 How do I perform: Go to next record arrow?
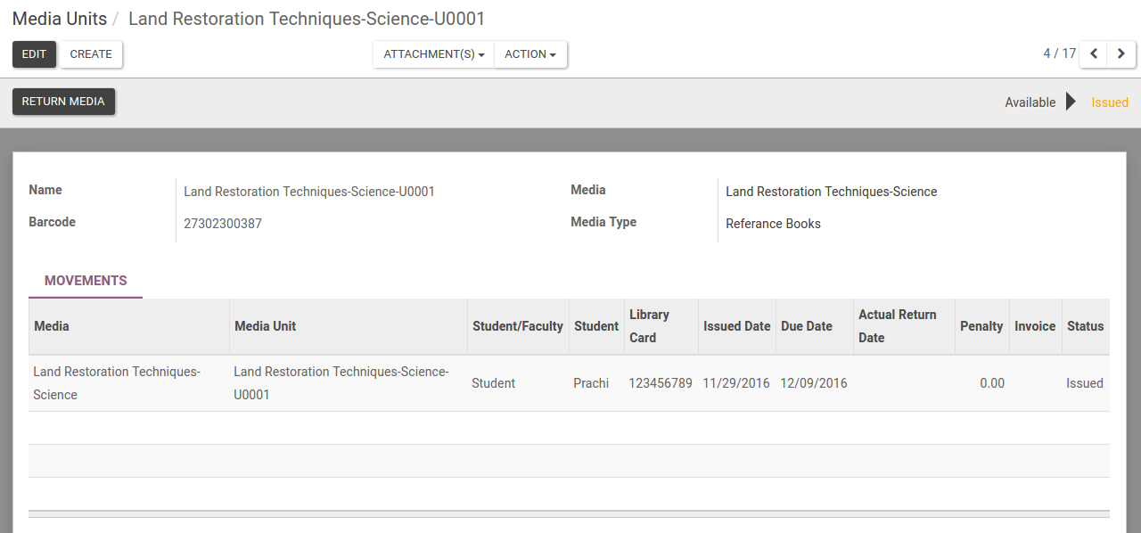coord(1121,54)
